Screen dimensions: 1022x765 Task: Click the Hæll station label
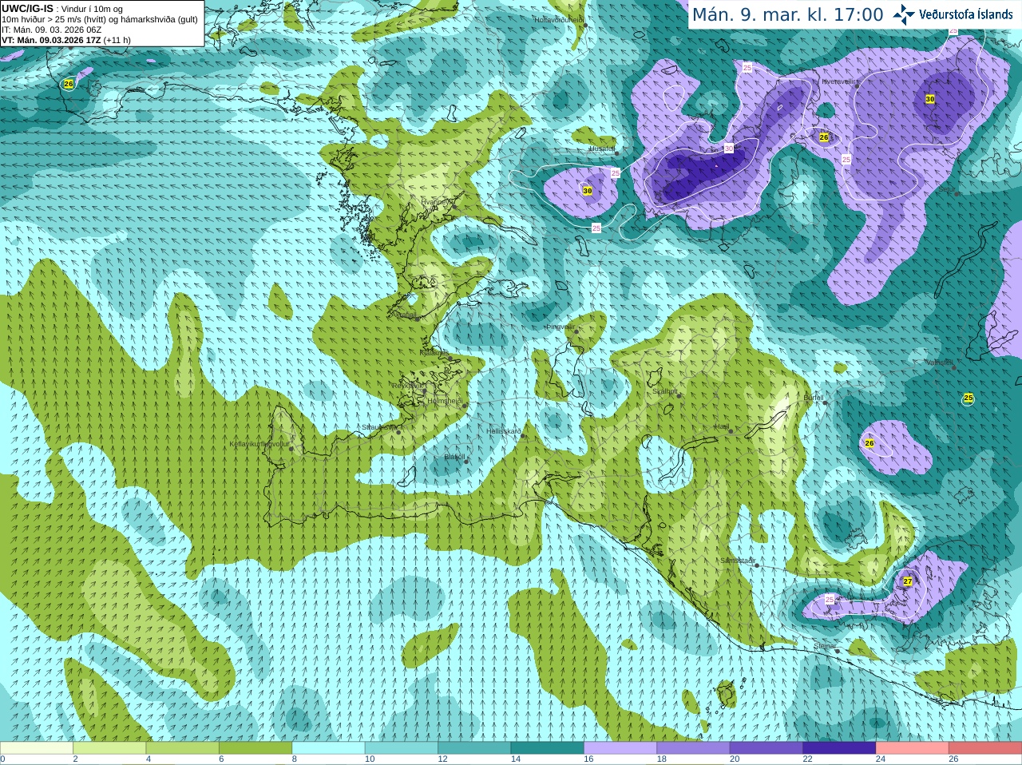tap(721, 426)
